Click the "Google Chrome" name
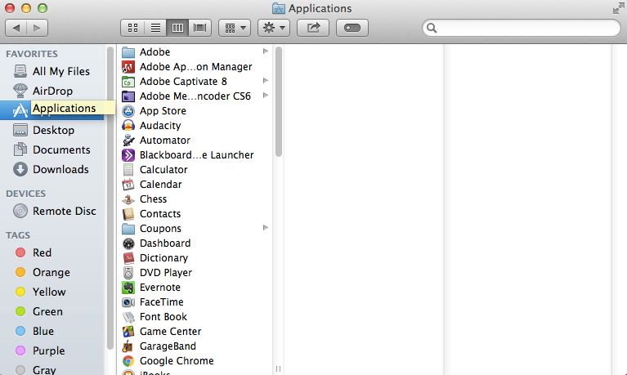Screen dimensions: 627x375 pyautogui.click(x=177, y=361)
